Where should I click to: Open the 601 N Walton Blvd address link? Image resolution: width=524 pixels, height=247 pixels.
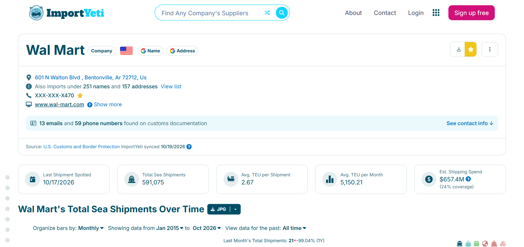pos(91,78)
